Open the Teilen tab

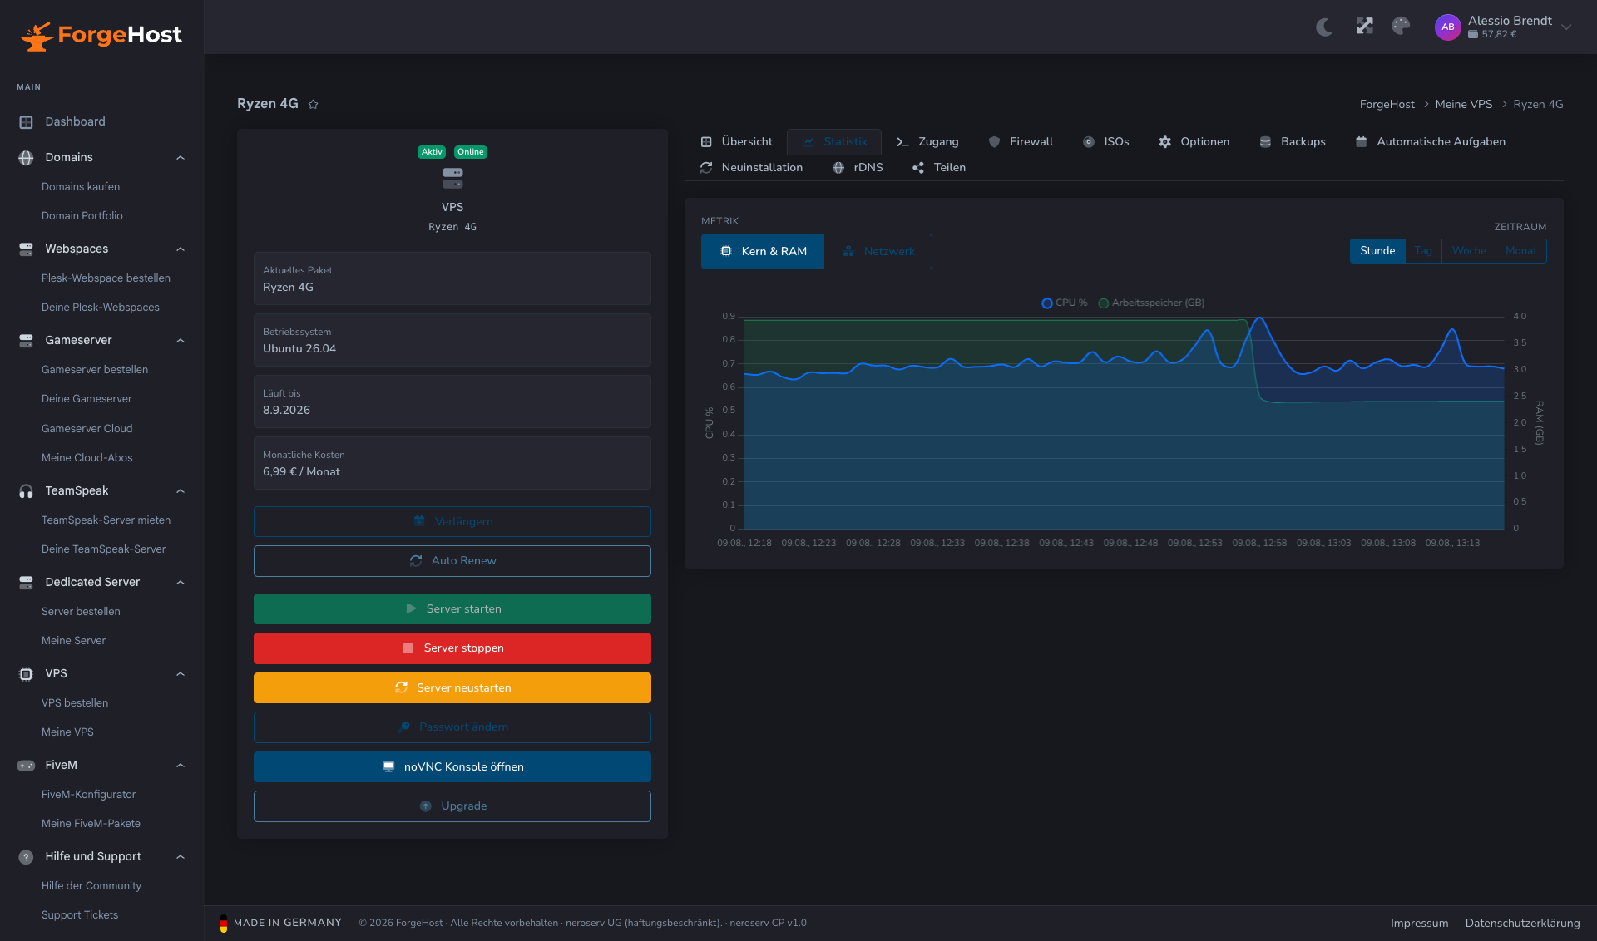(x=939, y=168)
